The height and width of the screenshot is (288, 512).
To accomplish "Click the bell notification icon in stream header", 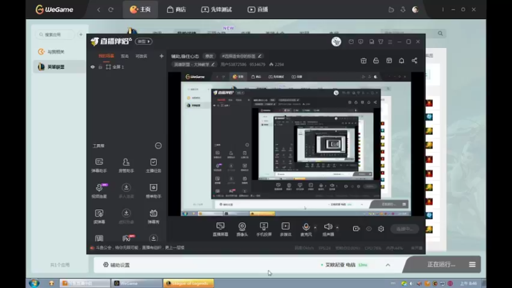I will point(401,61).
